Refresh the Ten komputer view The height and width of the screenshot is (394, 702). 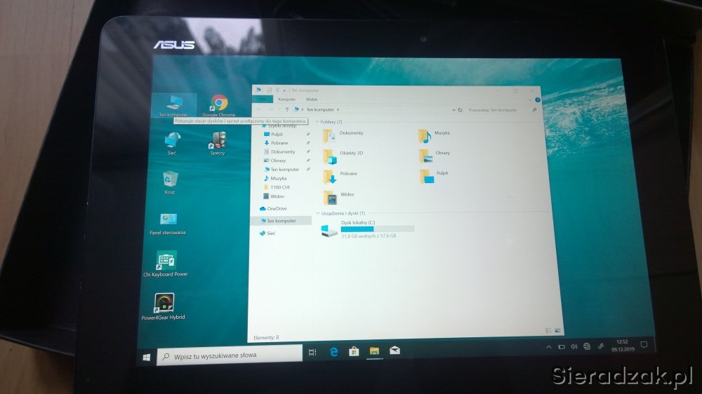click(x=460, y=110)
